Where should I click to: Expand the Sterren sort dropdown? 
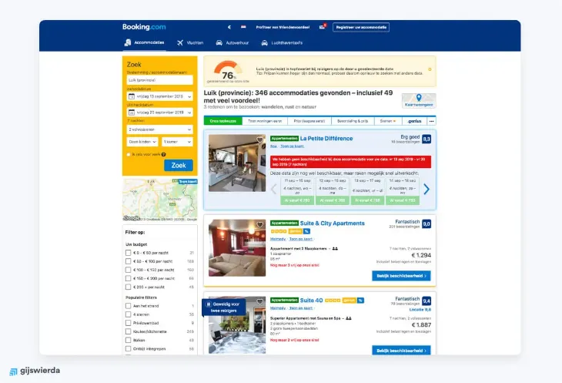[388, 121]
